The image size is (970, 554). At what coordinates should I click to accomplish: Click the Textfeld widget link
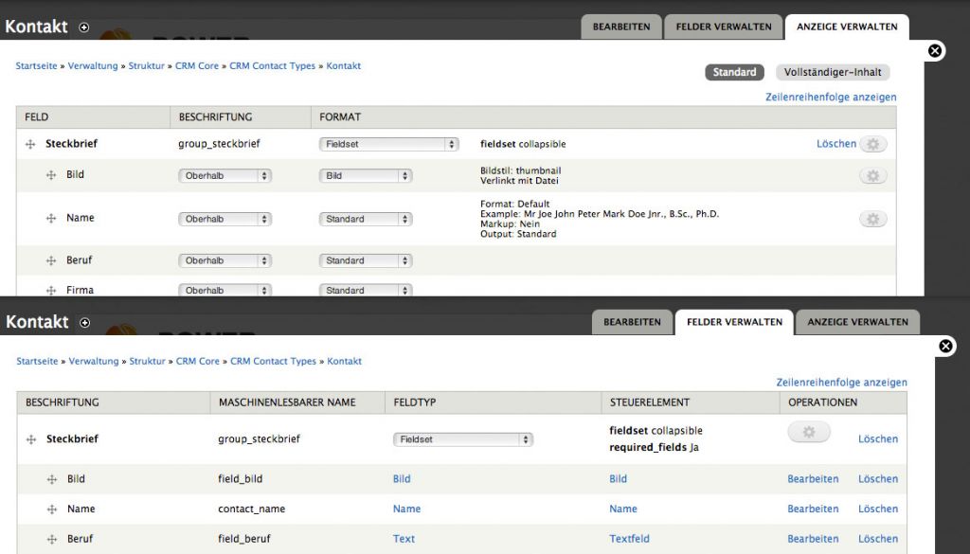(x=629, y=539)
